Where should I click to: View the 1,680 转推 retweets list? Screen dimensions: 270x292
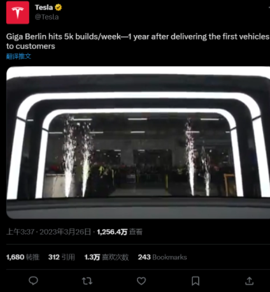[23, 258]
